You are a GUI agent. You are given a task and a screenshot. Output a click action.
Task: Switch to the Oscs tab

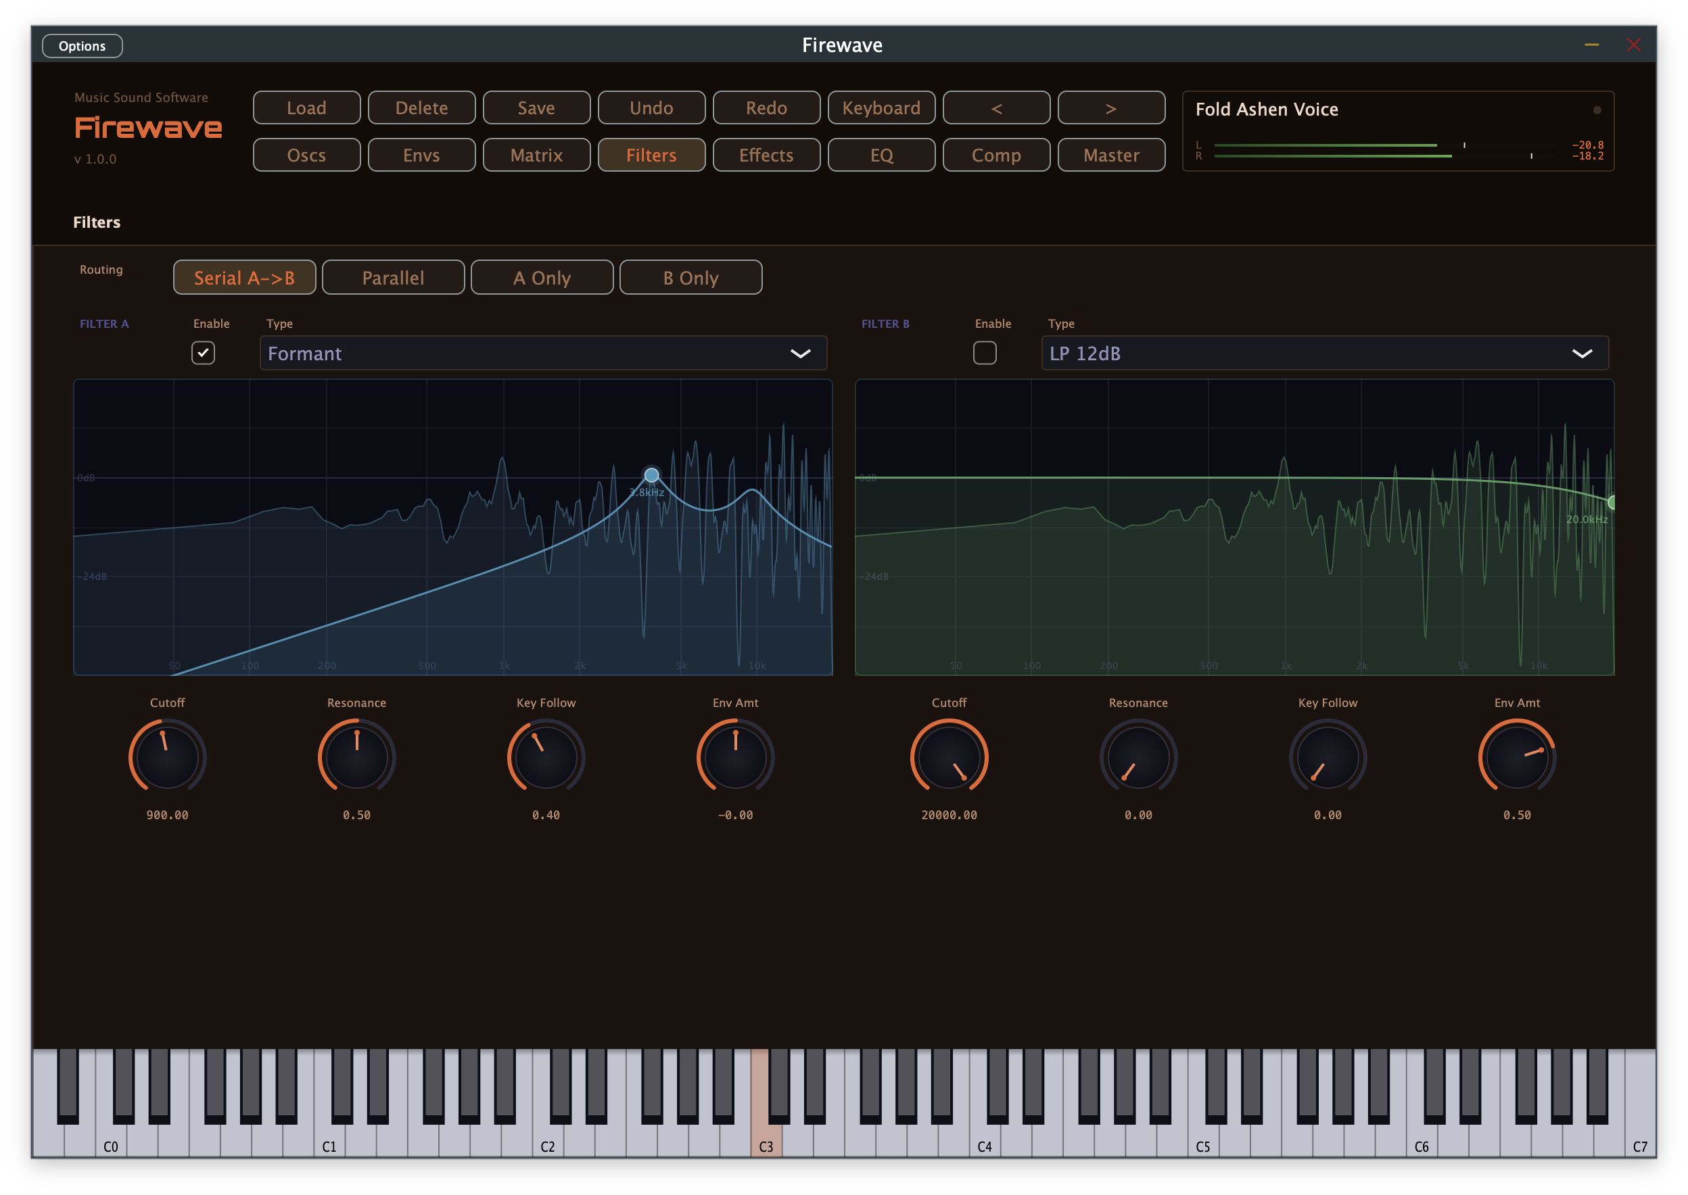(306, 155)
